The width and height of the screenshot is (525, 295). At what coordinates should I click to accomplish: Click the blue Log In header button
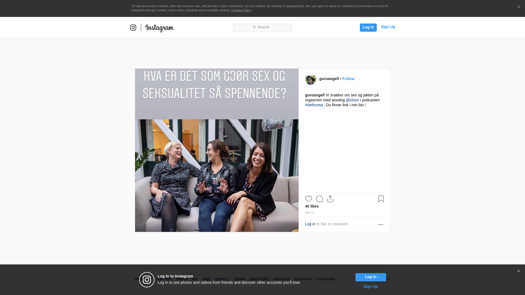(368, 27)
